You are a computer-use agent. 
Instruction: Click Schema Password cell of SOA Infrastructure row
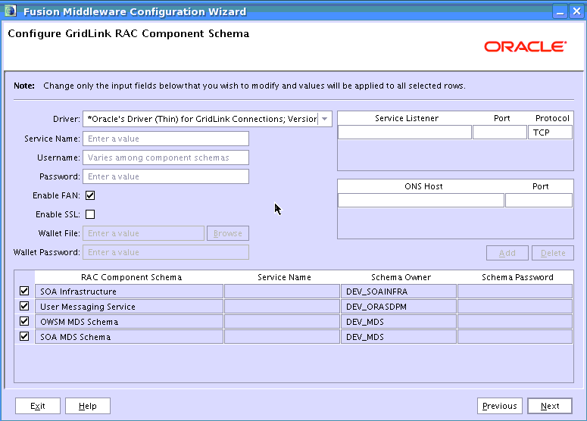tap(515, 292)
